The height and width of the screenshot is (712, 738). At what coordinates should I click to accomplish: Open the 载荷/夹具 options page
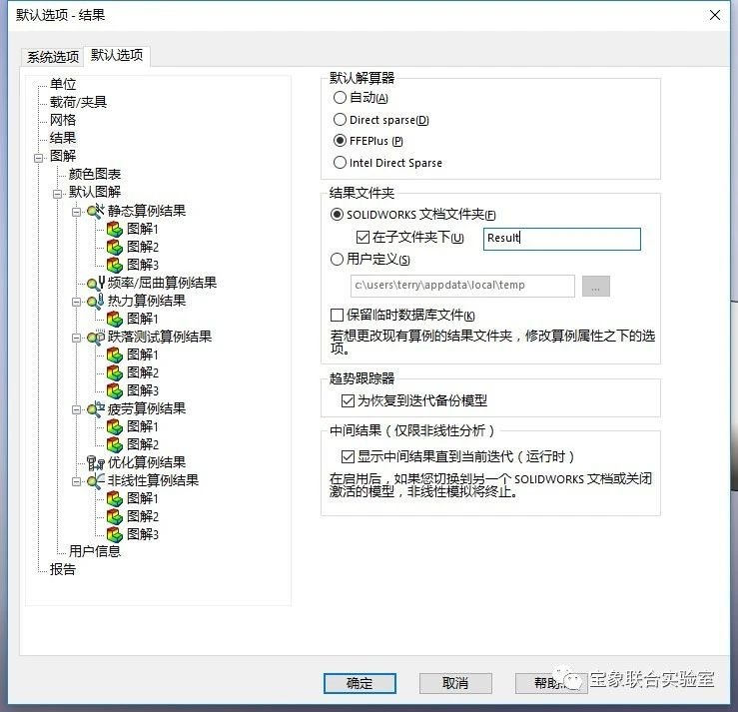[78, 103]
